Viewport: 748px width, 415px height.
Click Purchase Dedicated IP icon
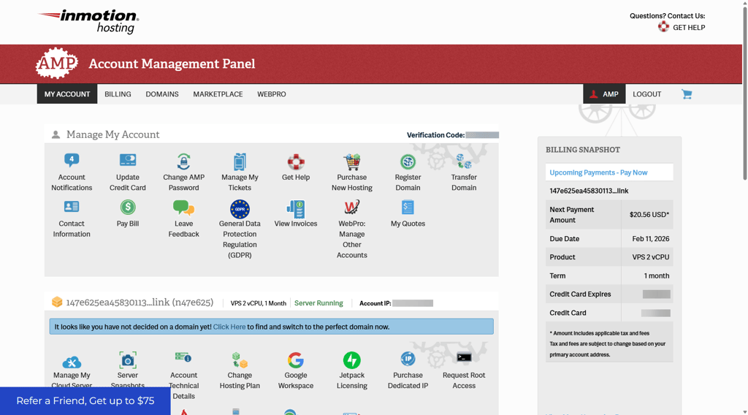(x=408, y=358)
